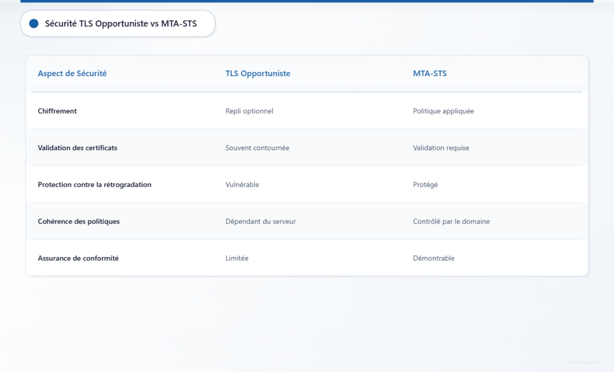Click the 'Démontrable' cell

point(434,258)
